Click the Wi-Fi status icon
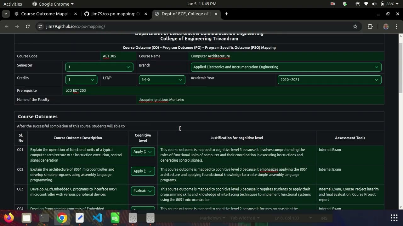Viewport: 403px width, 226px height. click(366, 4)
